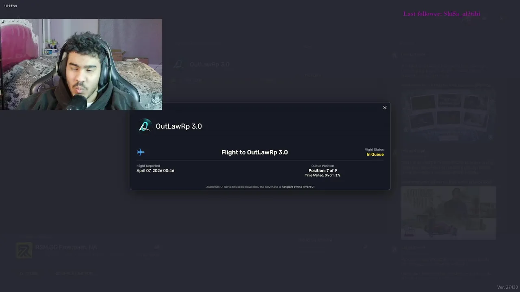Click the 'Last follower: Sht5a_al3tibi' overlay text
The width and height of the screenshot is (520, 292).
(x=442, y=14)
